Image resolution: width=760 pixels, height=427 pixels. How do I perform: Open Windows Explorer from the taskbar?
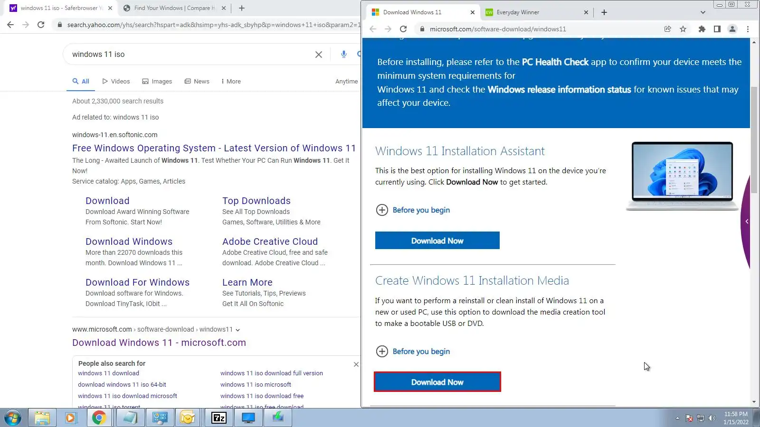[x=42, y=418]
